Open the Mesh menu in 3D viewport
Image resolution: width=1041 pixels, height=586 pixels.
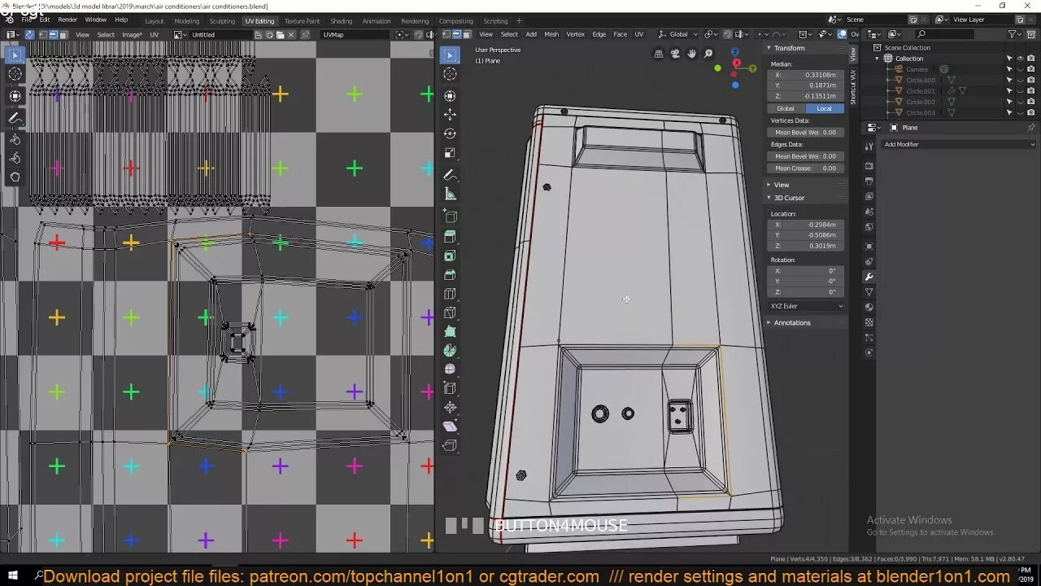tap(551, 34)
